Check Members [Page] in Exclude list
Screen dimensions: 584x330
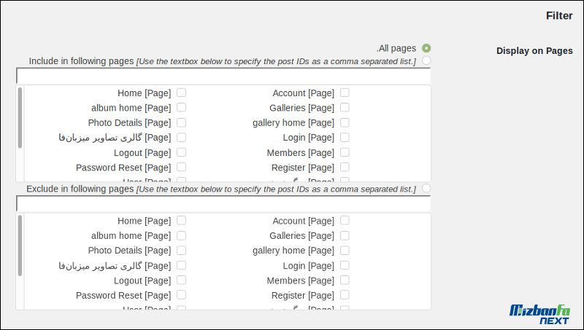point(345,280)
